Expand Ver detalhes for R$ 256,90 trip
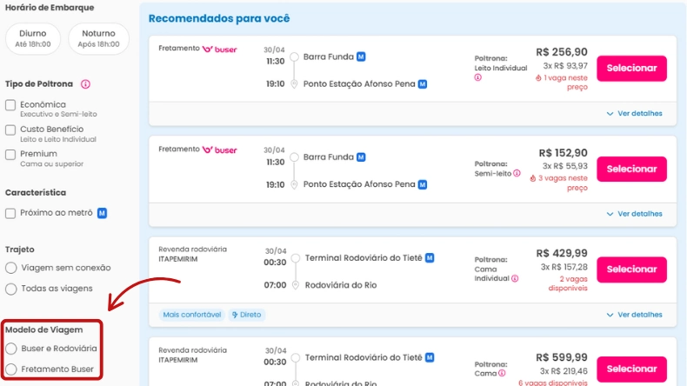687x386 pixels. click(634, 113)
